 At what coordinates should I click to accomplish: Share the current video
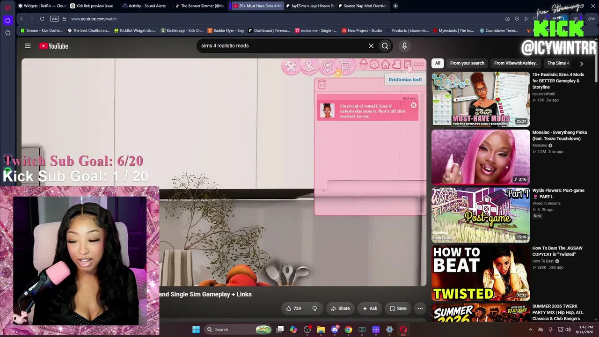click(x=340, y=308)
